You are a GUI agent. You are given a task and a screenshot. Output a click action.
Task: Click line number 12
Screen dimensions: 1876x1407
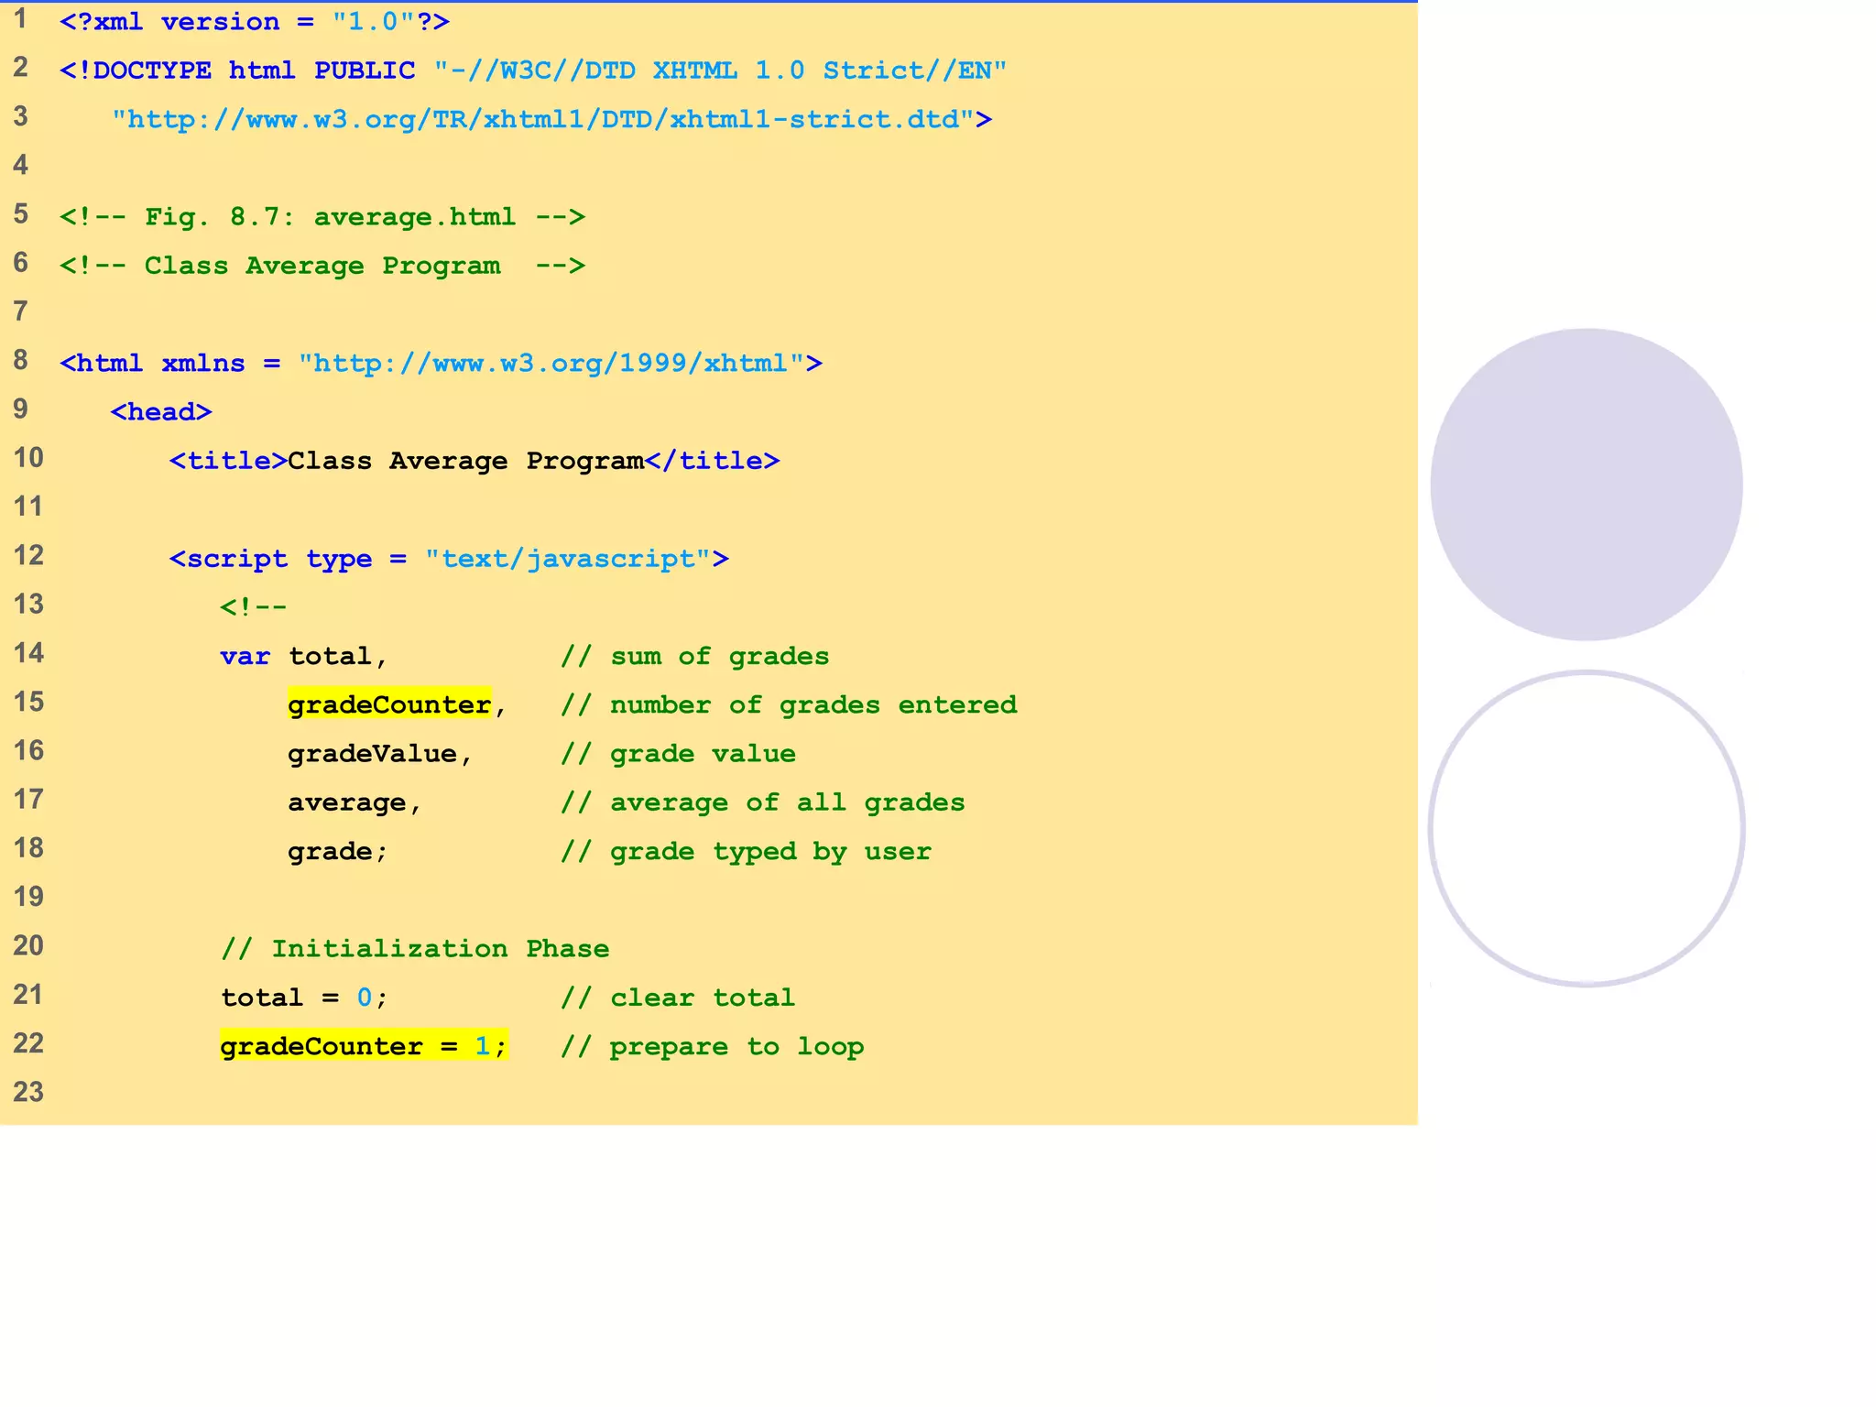tap(28, 555)
